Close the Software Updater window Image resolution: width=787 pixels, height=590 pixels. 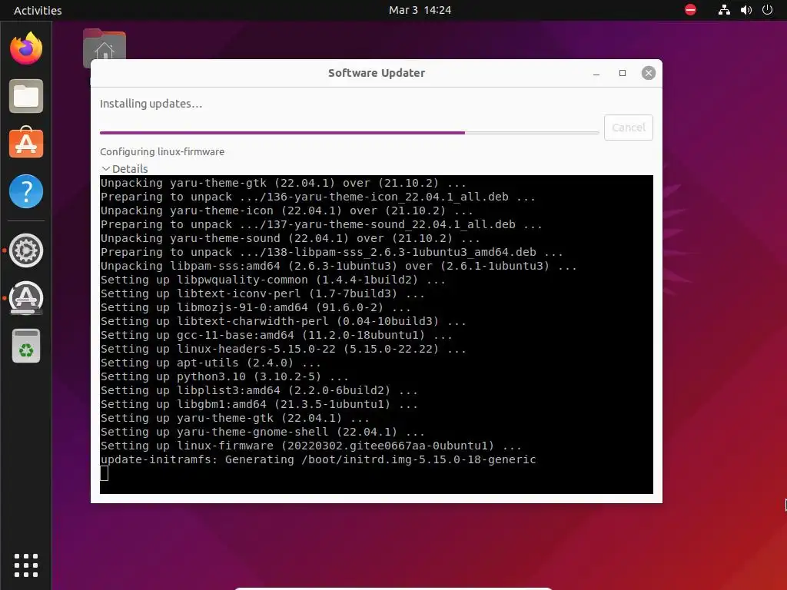[649, 73]
